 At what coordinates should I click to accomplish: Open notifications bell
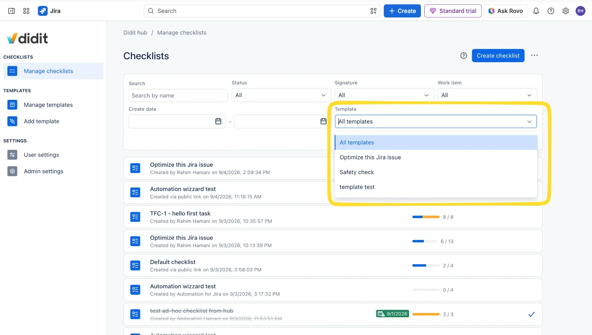pos(536,11)
